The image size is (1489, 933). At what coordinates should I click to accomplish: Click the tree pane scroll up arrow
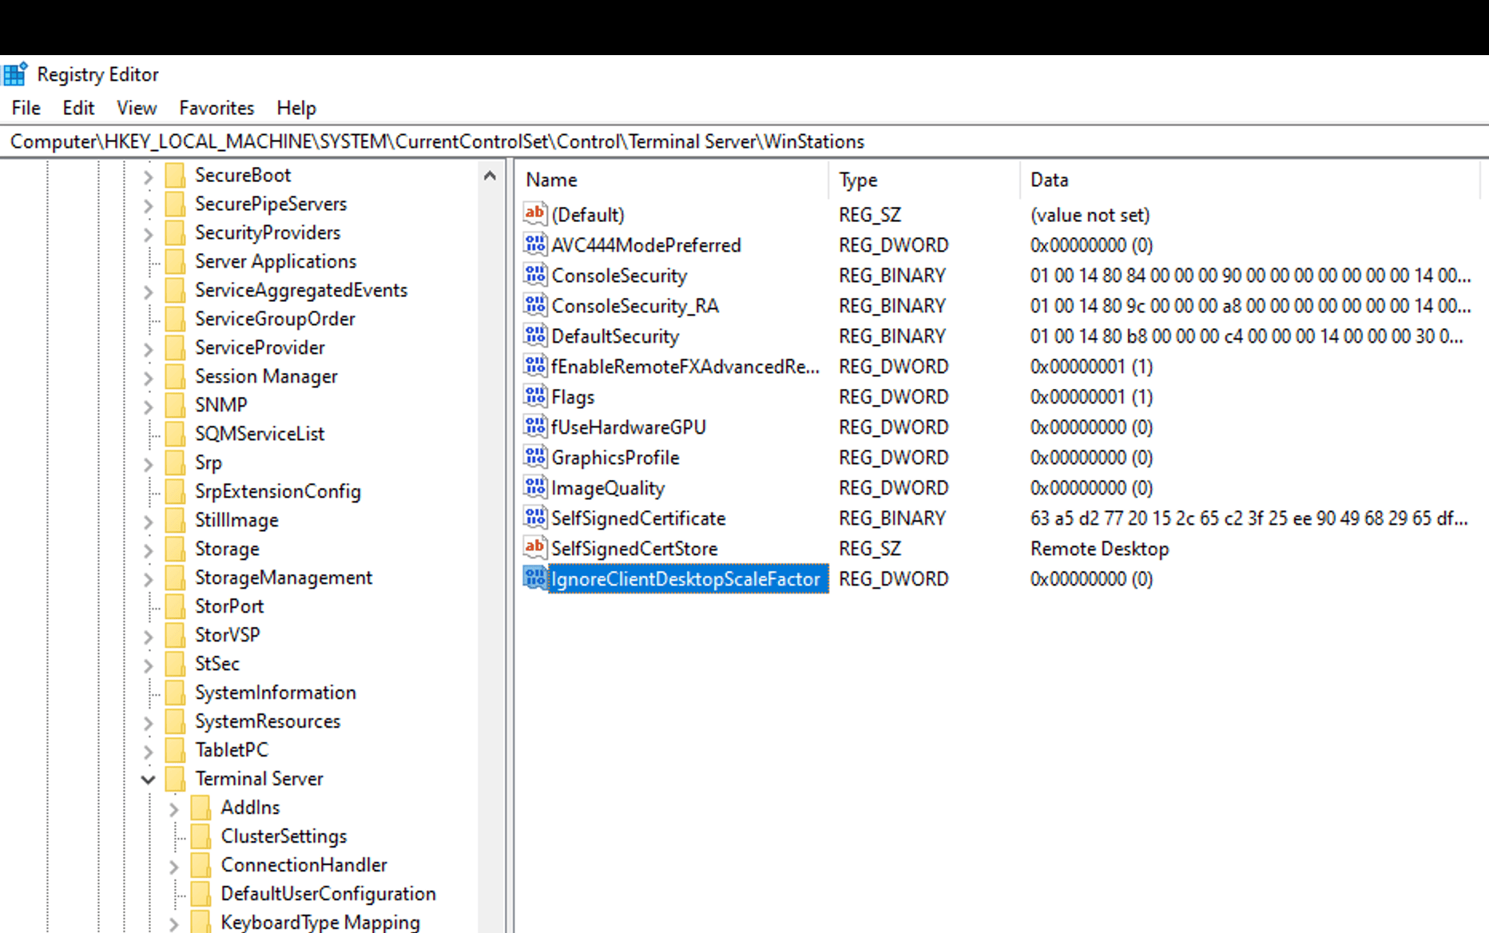(x=490, y=176)
